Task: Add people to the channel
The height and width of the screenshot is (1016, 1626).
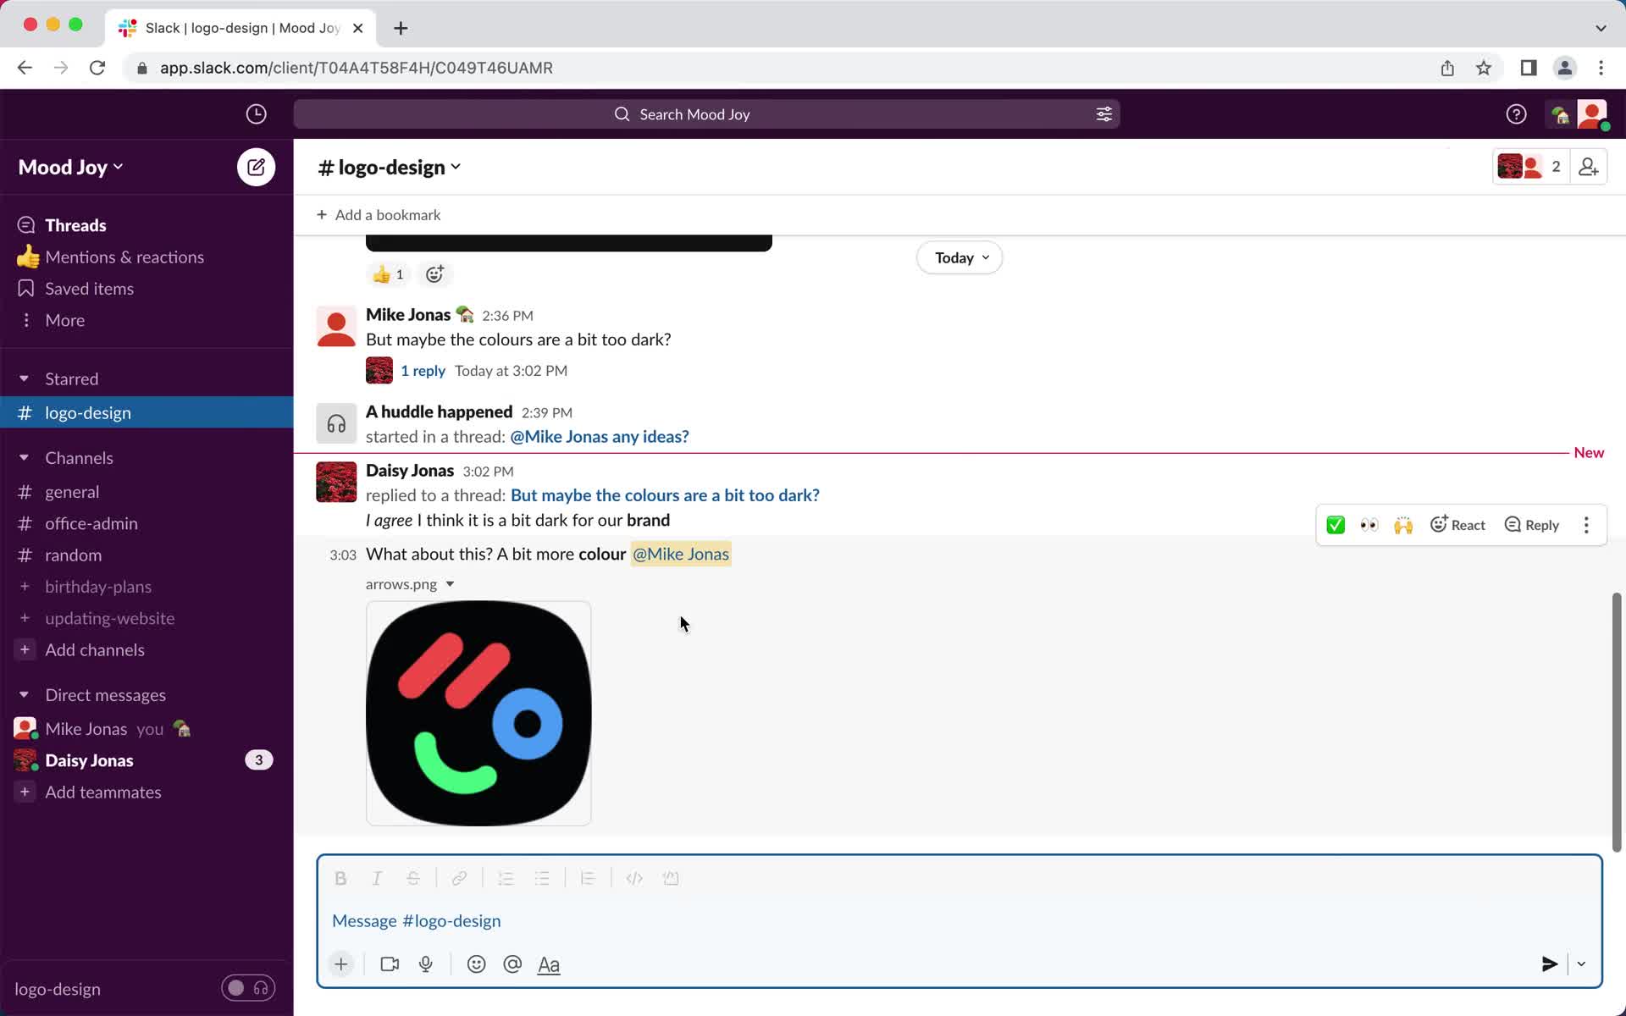Action: [x=1588, y=167]
